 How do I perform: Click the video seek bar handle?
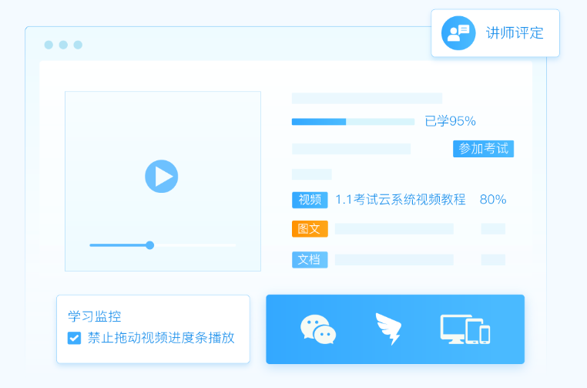coord(150,245)
